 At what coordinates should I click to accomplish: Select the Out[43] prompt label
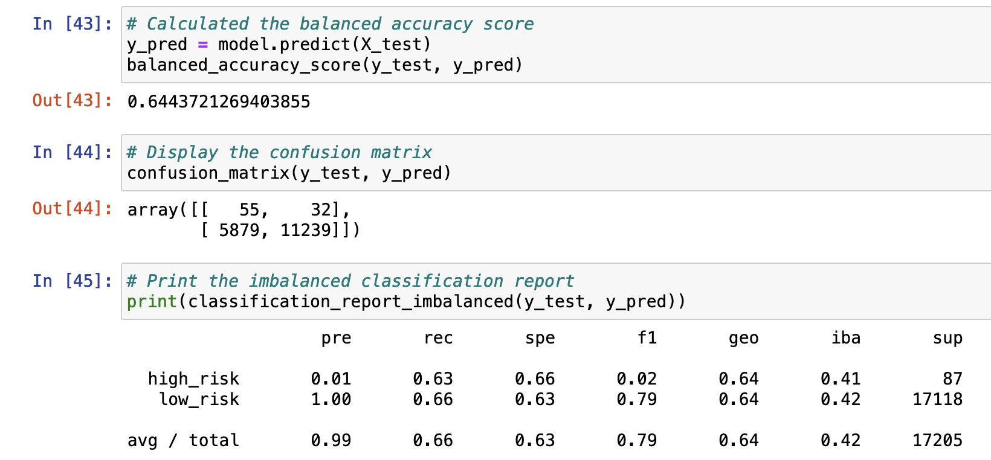pyautogui.click(x=73, y=100)
